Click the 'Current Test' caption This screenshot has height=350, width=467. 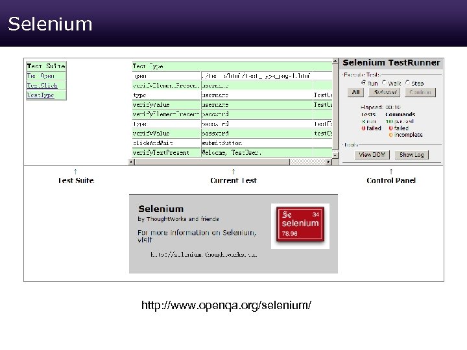233,180
